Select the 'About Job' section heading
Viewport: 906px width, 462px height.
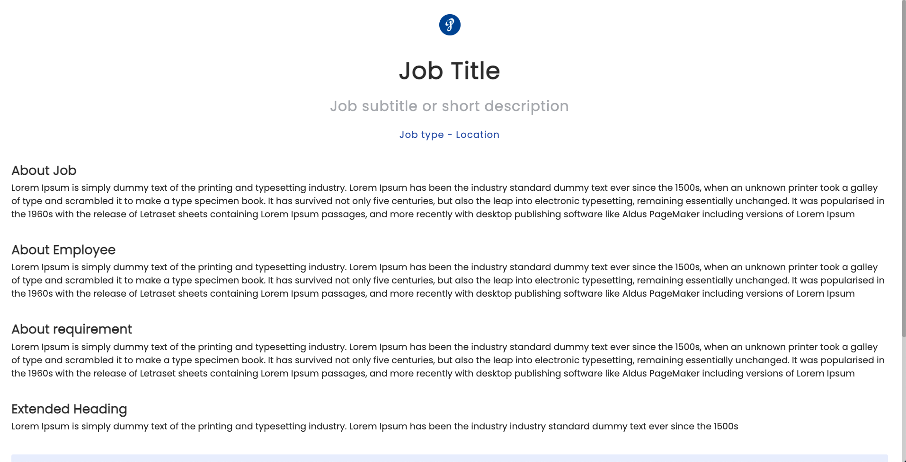pos(44,171)
